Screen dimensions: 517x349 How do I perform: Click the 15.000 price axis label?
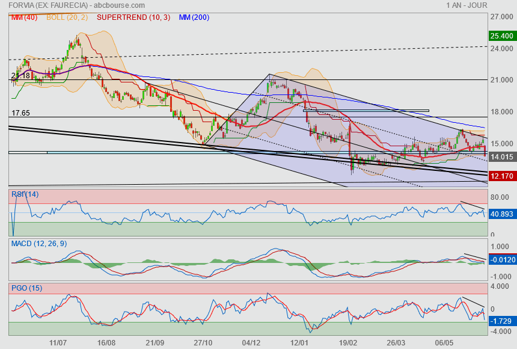(501, 144)
